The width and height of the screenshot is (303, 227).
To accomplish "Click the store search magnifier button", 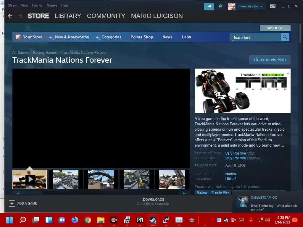I will [x=285, y=37].
